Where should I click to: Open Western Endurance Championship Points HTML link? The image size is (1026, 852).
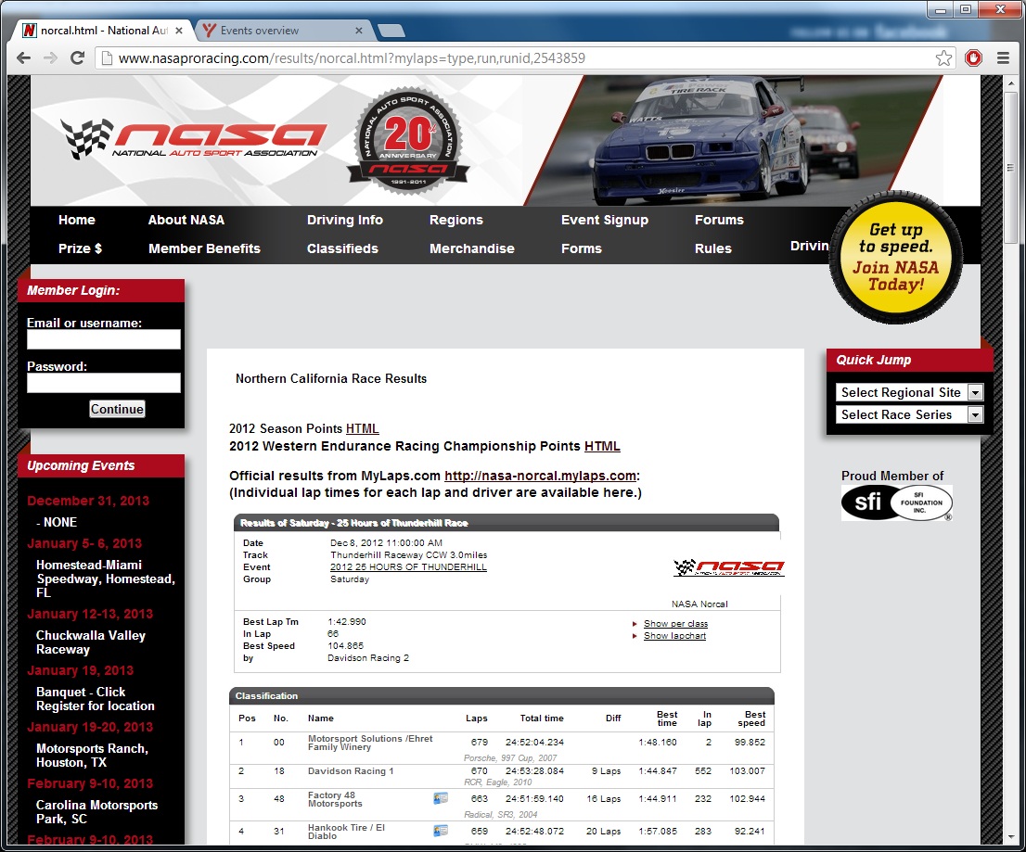pyautogui.click(x=602, y=447)
